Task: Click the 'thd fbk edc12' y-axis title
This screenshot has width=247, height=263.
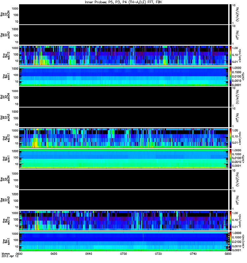Action: [6, 138]
